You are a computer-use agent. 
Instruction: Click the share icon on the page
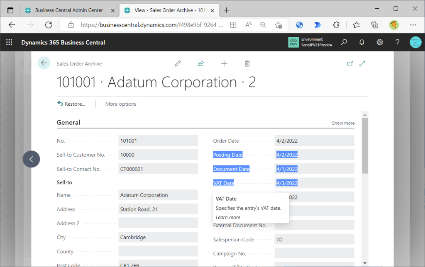[200, 63]
